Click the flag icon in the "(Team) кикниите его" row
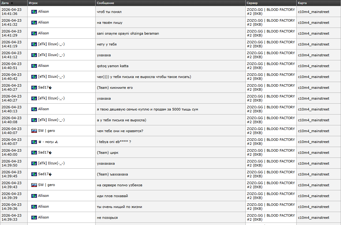The image size is (341, 225). tap(34, 88)
